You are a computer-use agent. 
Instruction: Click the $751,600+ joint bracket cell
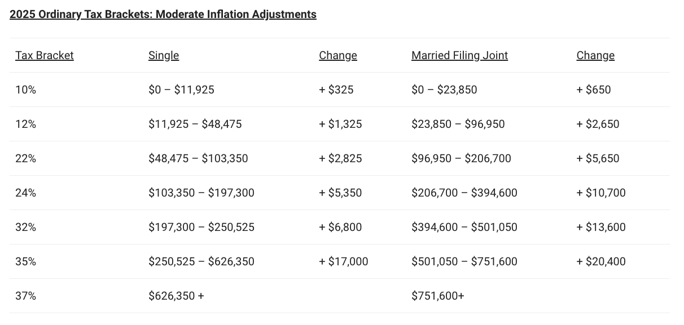438,296
